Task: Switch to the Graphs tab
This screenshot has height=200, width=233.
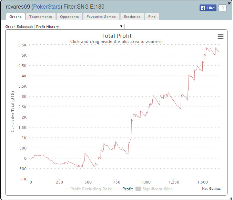Action: point(16,16)
